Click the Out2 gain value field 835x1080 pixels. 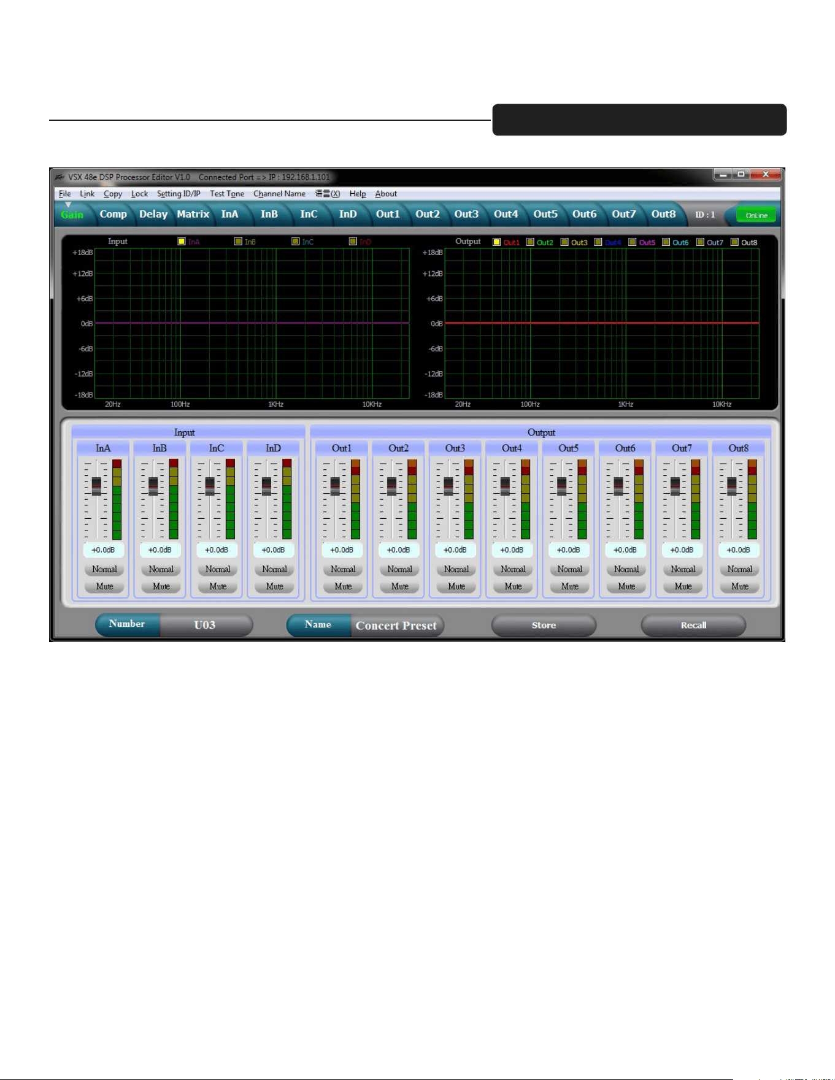coord(399,550)
